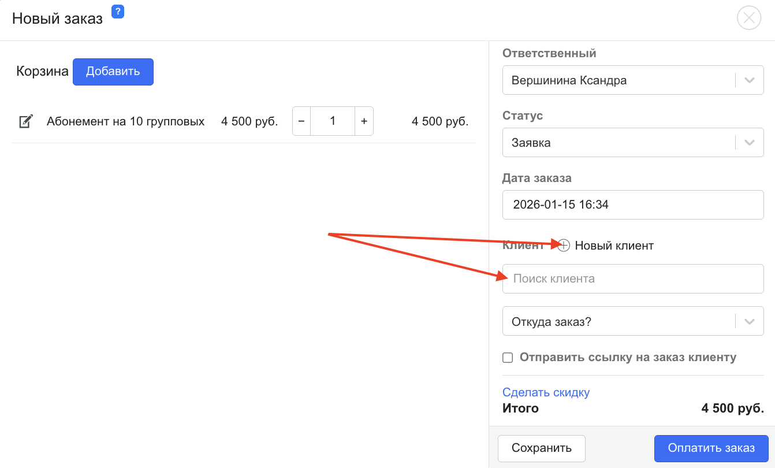Expand the Ответственный dropdown arrow

pos(750,80)
